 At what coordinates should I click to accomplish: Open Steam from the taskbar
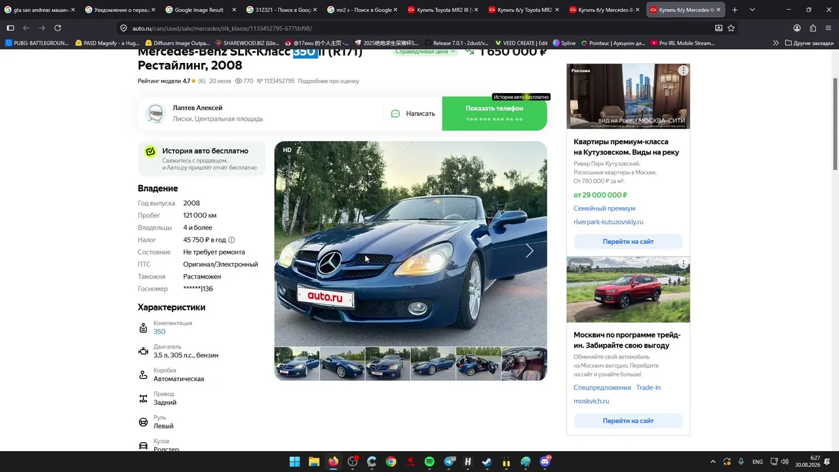tap(487, 462)
